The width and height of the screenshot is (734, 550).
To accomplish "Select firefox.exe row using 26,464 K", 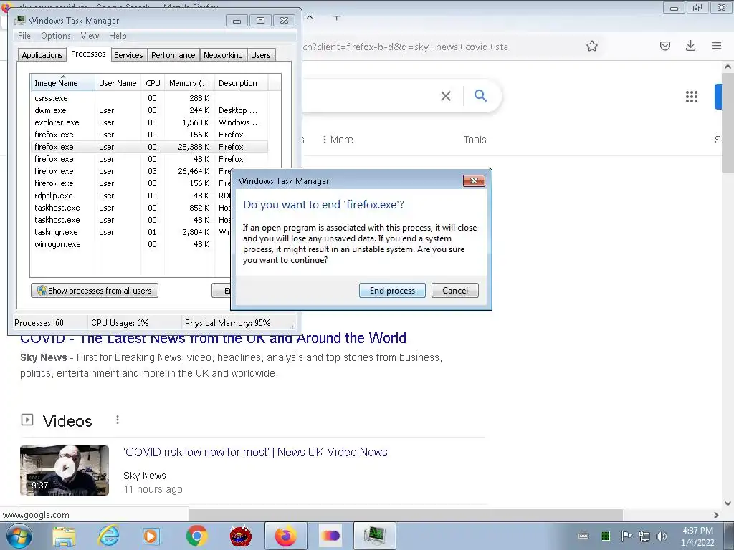I will click(131, 171).
